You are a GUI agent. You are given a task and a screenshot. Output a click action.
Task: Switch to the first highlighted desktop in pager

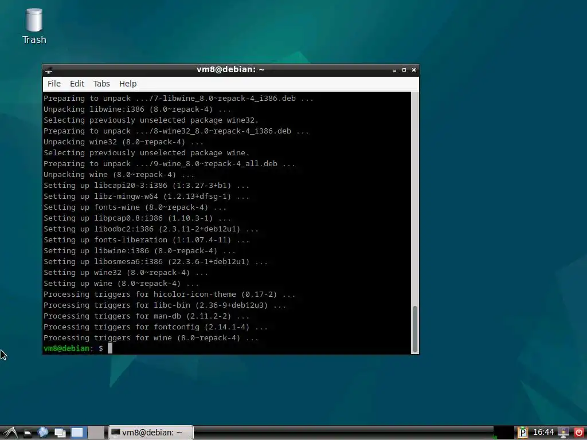pyautogui.click(x=77, y=433)
